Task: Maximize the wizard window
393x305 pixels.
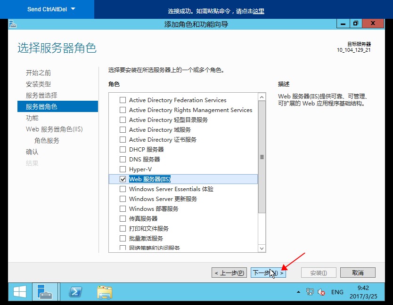Action: (x=355, y=24)
